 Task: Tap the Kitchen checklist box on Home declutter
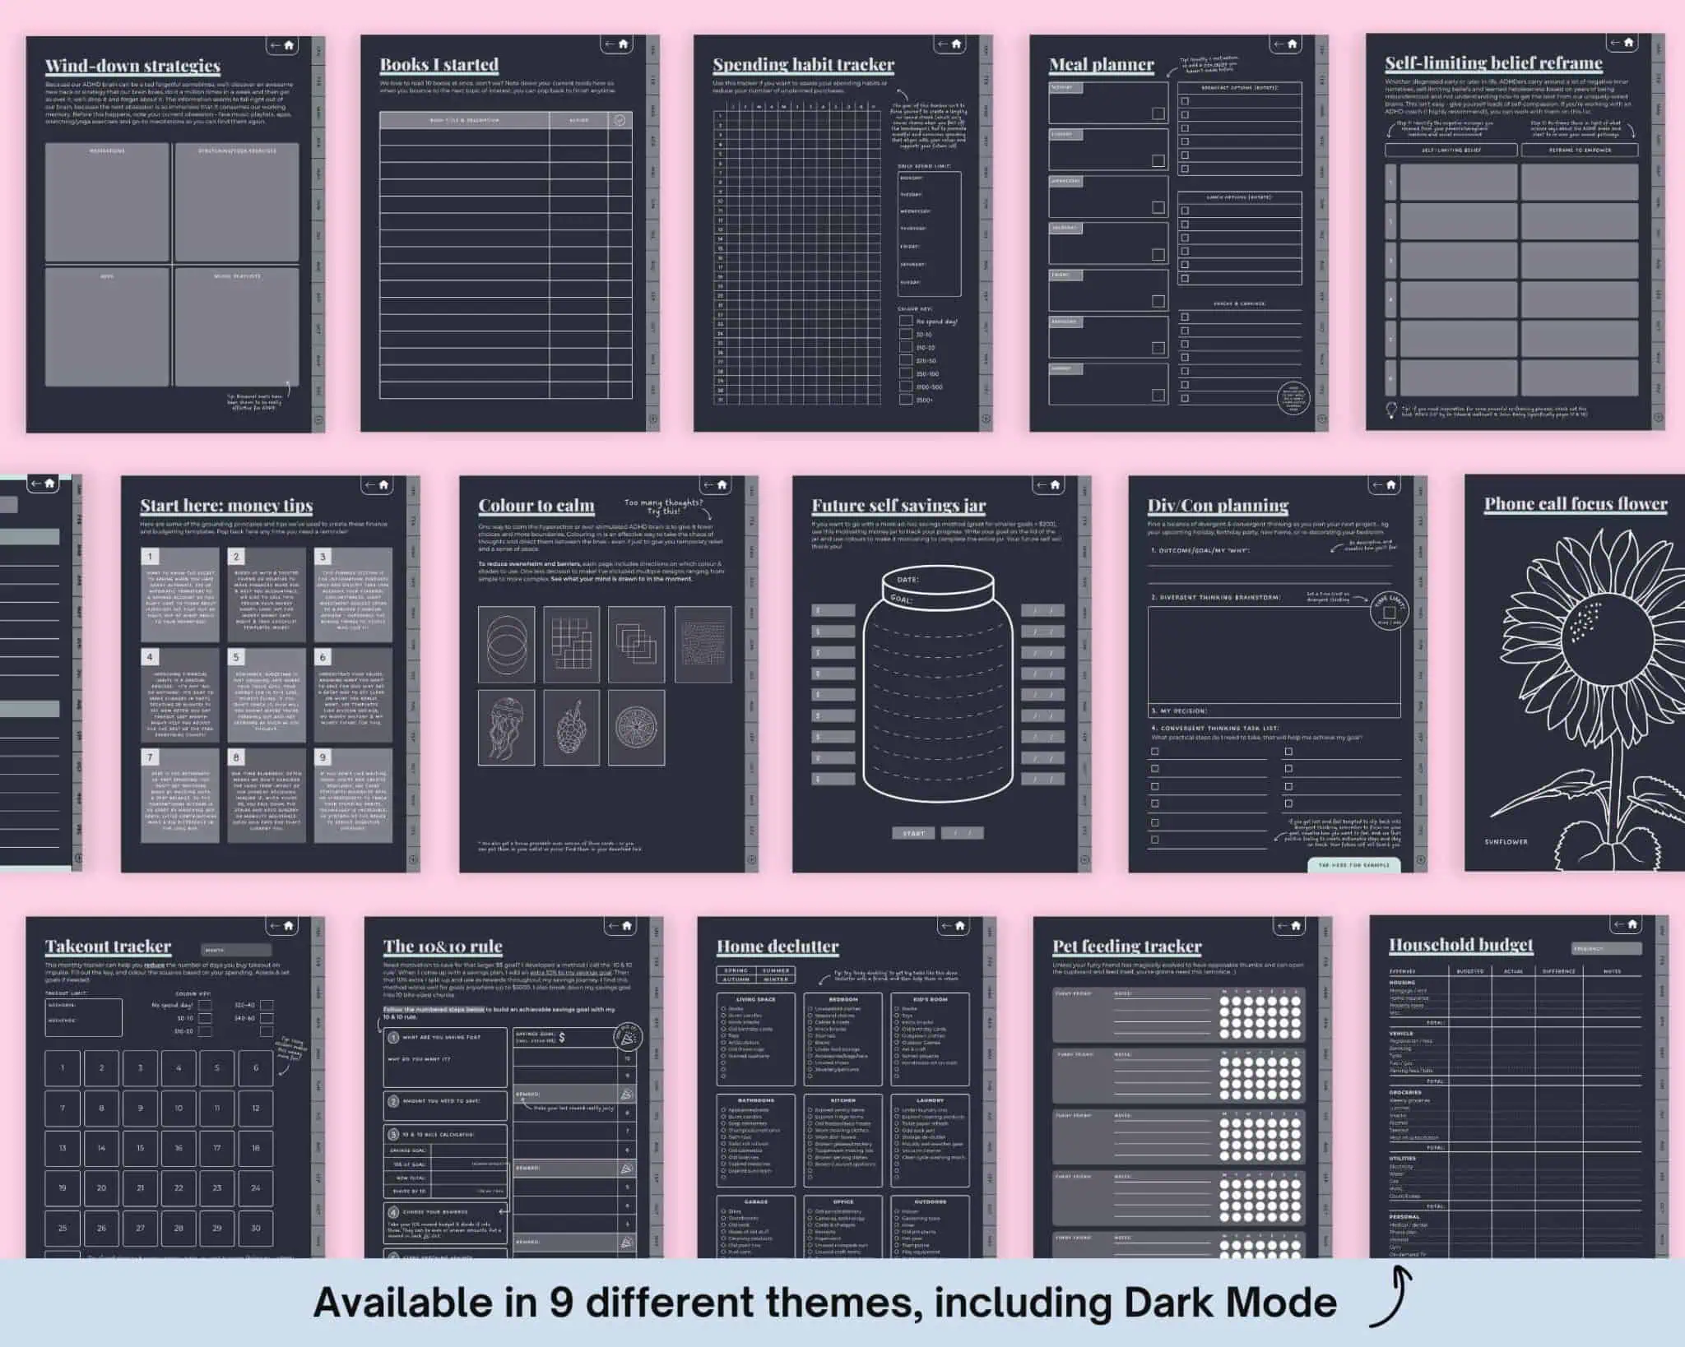click(x=843, y=1141)
